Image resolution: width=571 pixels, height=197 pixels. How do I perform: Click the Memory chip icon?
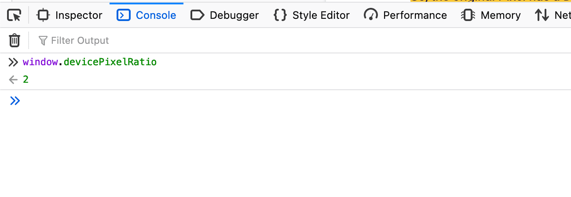tap(468, 16)
